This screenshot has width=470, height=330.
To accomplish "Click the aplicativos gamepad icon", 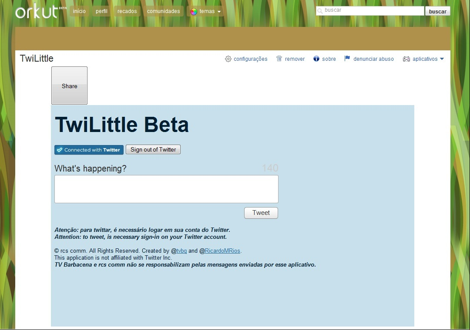I will click(406, 59).
